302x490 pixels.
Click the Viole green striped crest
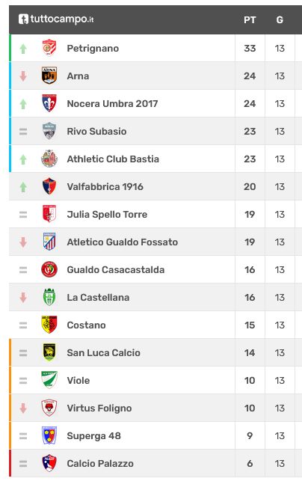tap(49, 380)
